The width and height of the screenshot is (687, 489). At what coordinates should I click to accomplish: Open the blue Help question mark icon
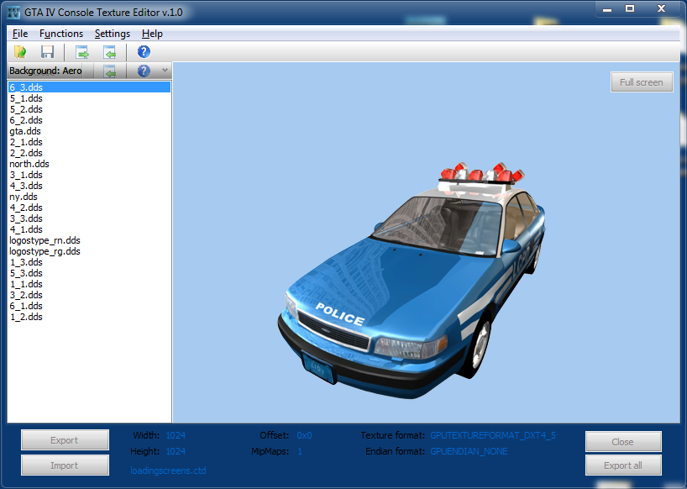click(144, 52)
